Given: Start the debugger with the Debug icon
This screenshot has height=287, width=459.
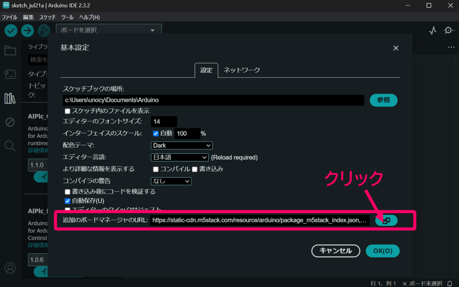Looking at the screenshot, I should [43, 30].
